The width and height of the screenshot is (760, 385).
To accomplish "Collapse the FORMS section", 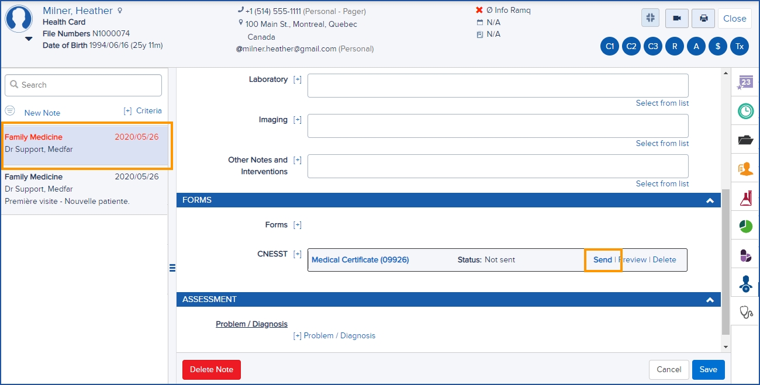I will [x=710, y=200].
